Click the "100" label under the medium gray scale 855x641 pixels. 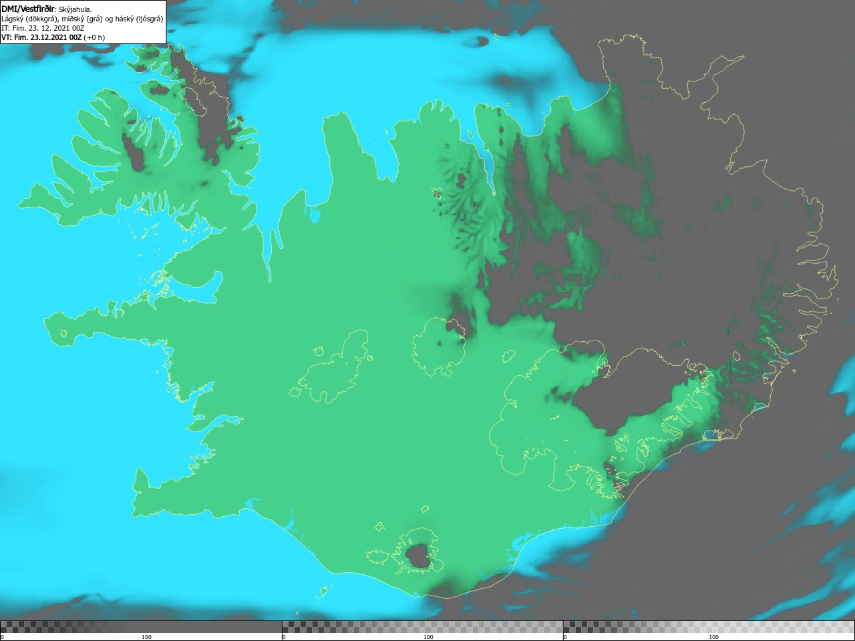(428, 637)
